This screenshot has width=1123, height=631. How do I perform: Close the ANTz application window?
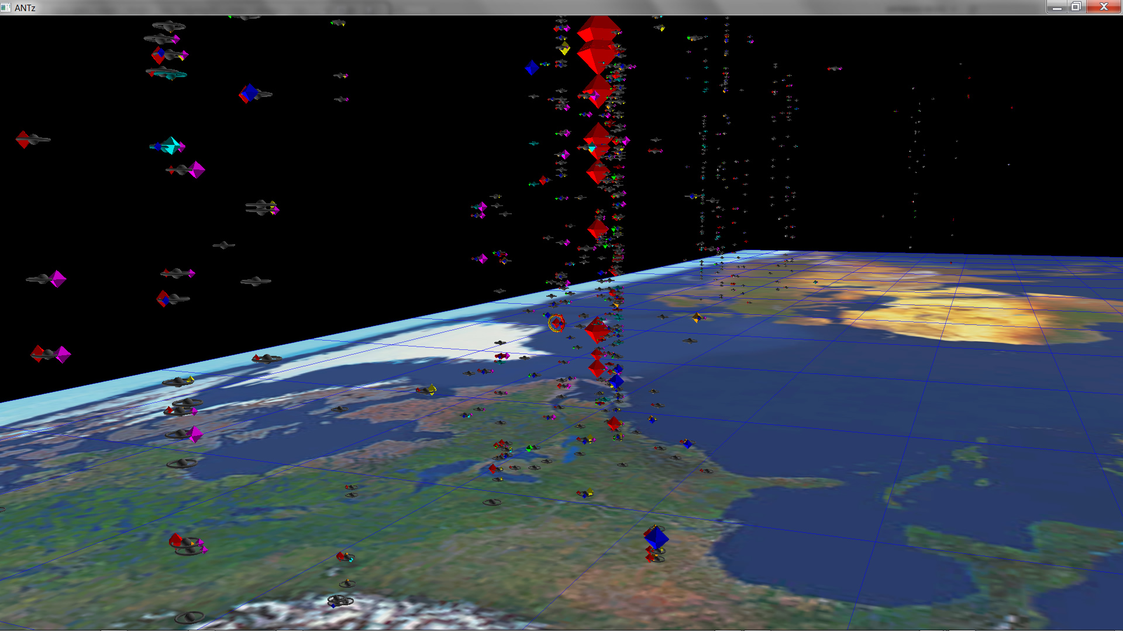tap(1104, 7)
